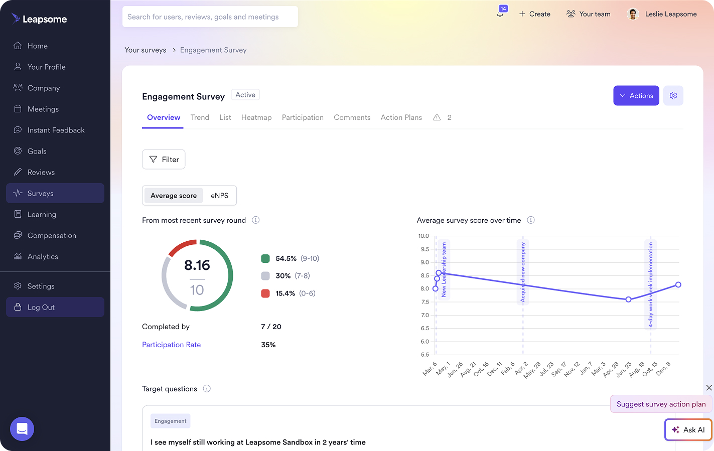Screen dimensions: 714x451
Task: Open the support chat bubble
Action: (22, 429)
